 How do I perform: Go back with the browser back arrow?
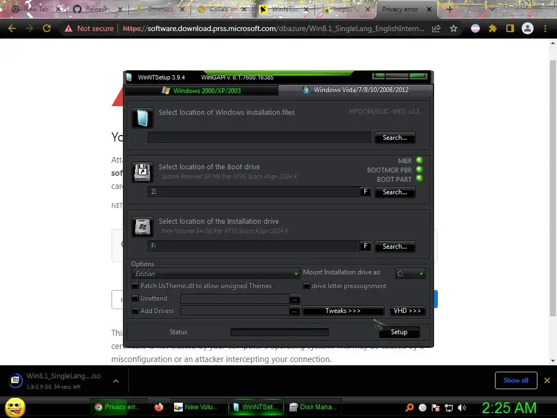12,28
